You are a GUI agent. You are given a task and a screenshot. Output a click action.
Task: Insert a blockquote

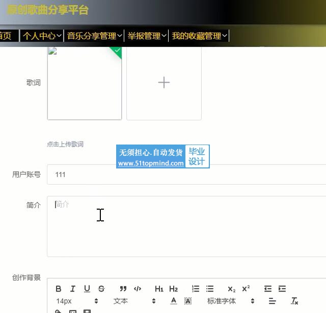tap(123, 289)
